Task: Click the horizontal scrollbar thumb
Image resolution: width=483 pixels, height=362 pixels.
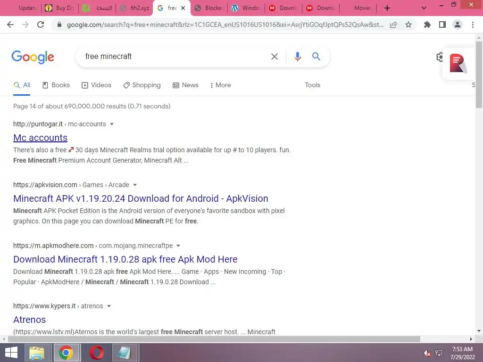Action: pyautogui.click(x=214, y=339)
